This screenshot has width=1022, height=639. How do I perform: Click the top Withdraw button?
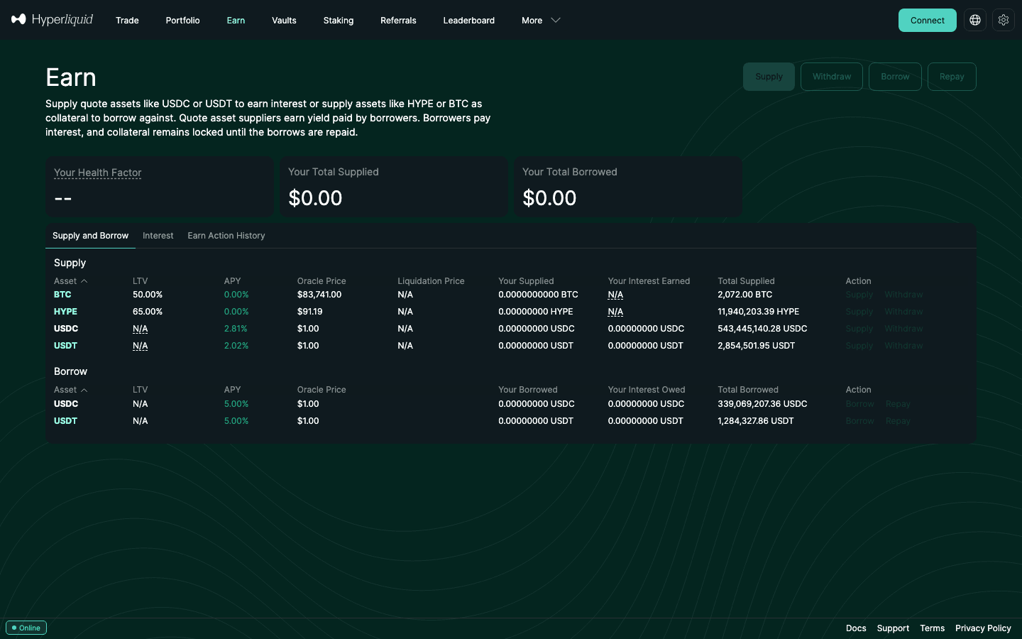click(x=832, y=77)
